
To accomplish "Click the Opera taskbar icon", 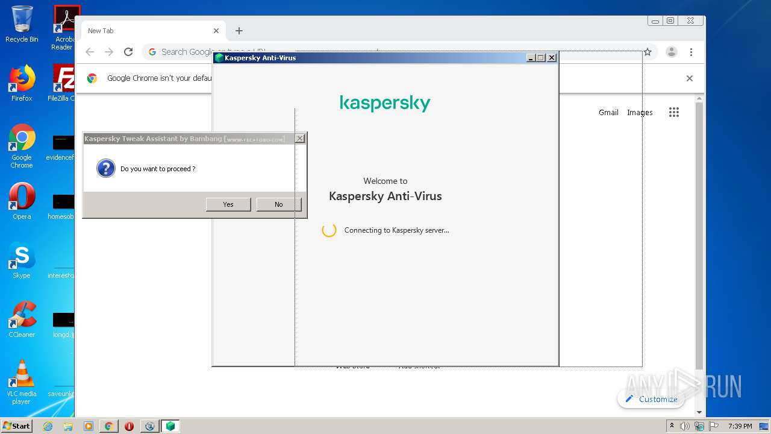I will (x=129, y=426).
